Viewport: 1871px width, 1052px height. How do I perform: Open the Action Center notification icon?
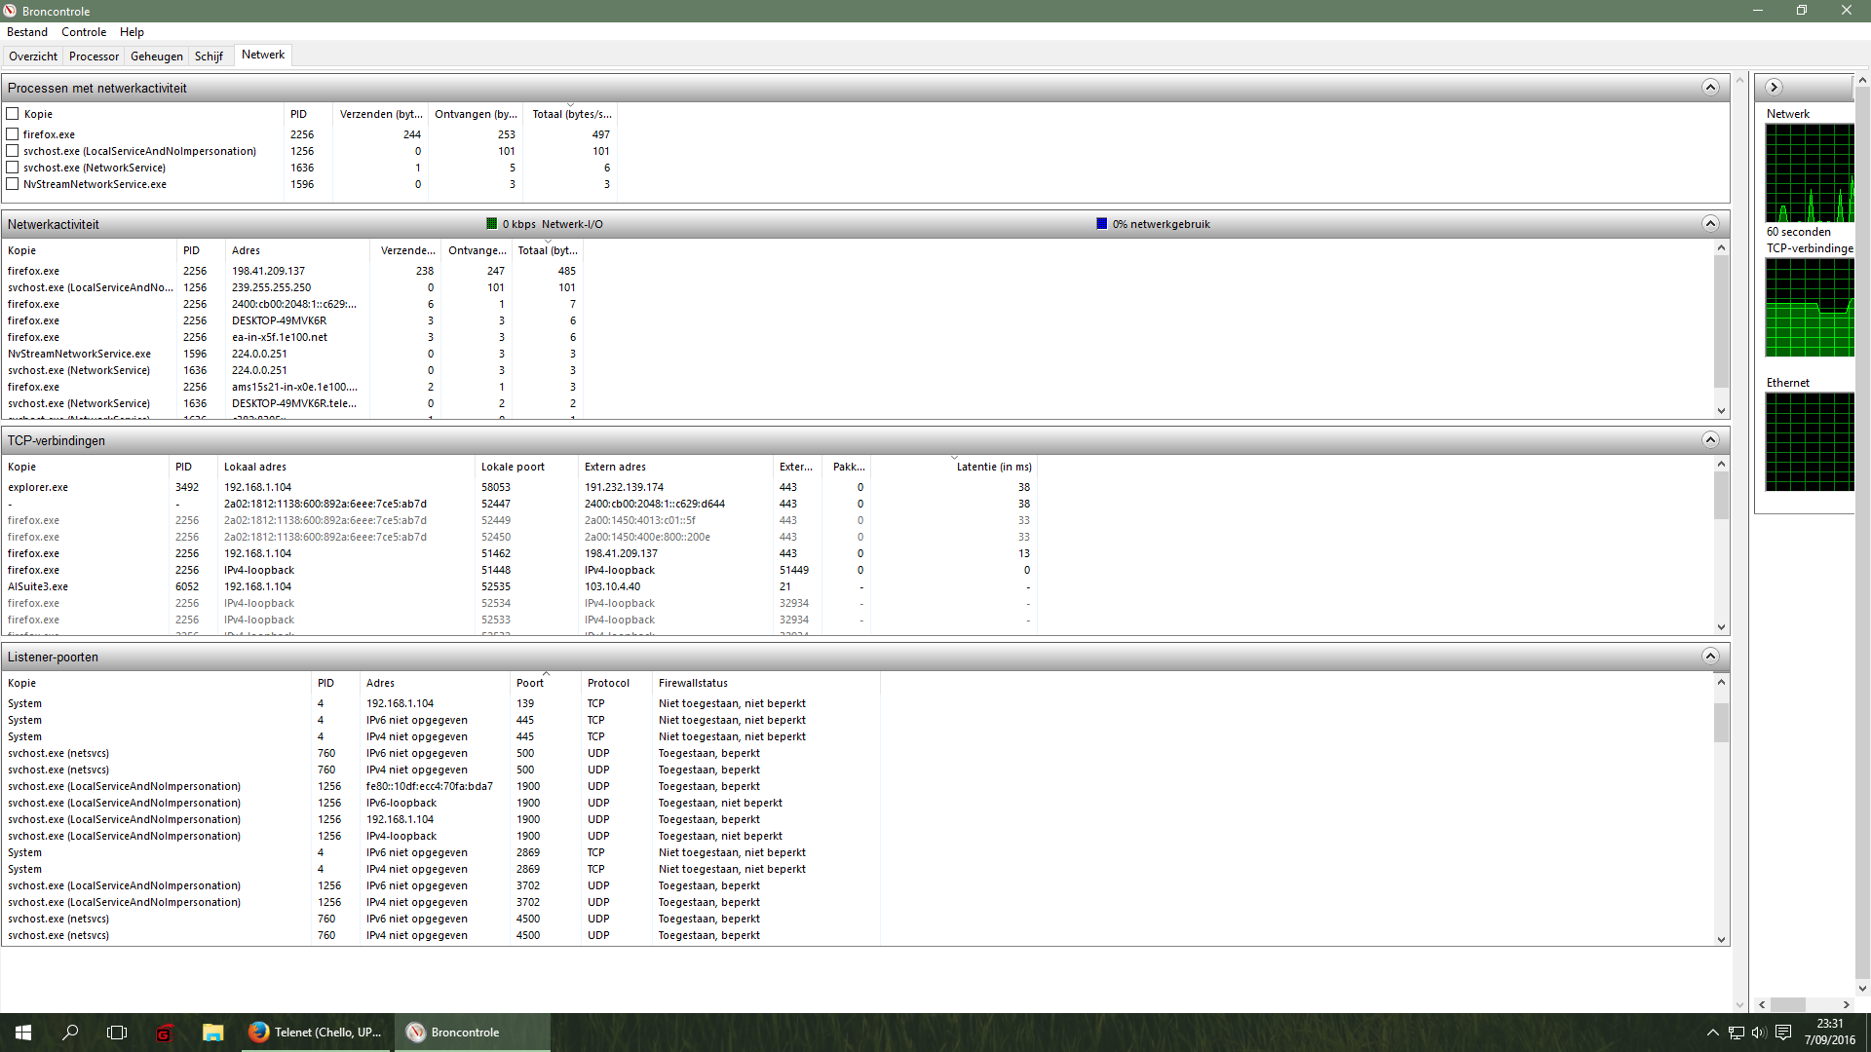(1783, 1033)
